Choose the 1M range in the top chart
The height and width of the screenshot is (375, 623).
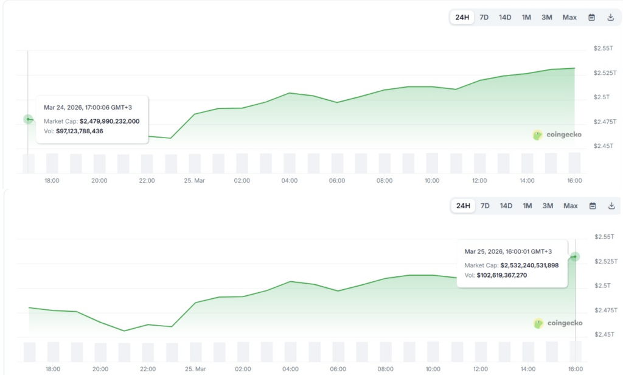(526, 17)
